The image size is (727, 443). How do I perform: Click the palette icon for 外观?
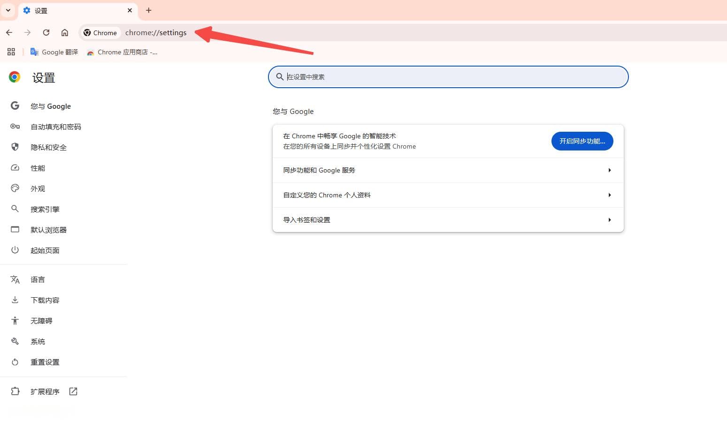(x=15, y=188)
